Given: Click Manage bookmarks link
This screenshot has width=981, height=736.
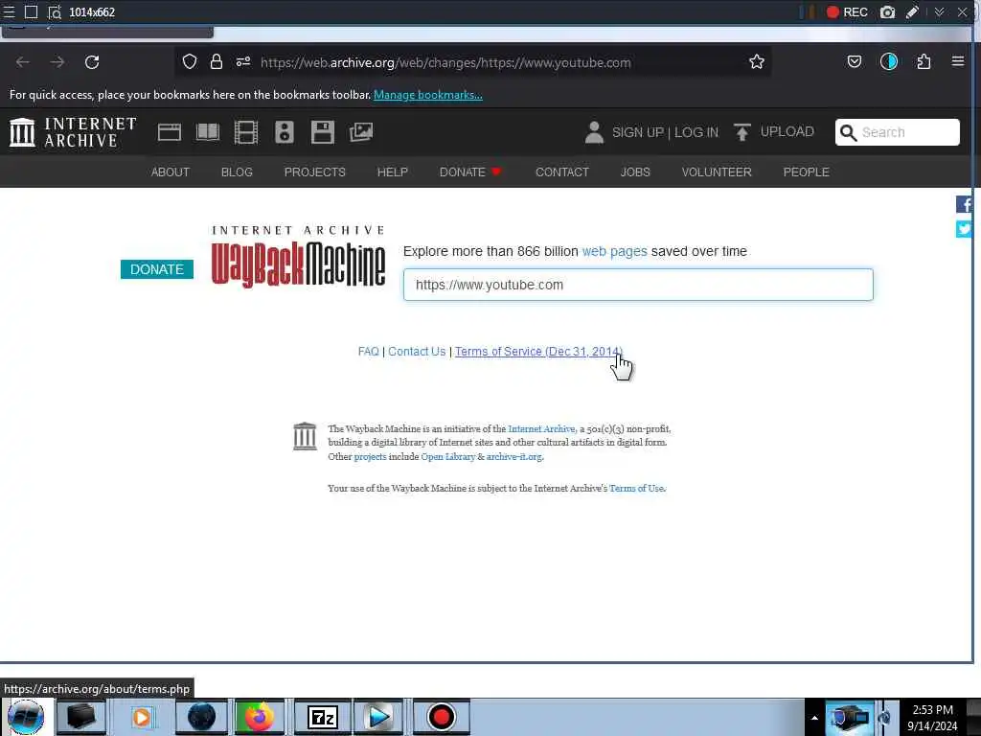Looking at the screenshot, I should [x=428, y=95].
